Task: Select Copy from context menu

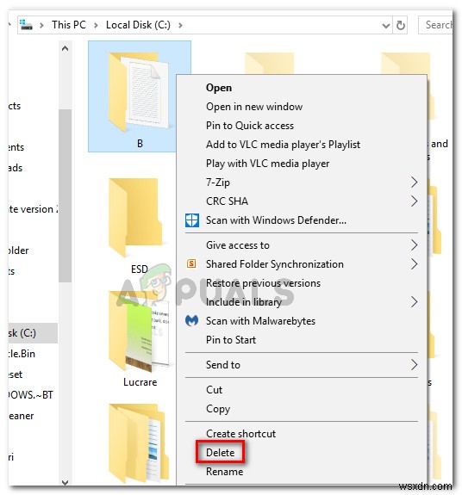Action: pyautogui.click(x=218, y=409)
